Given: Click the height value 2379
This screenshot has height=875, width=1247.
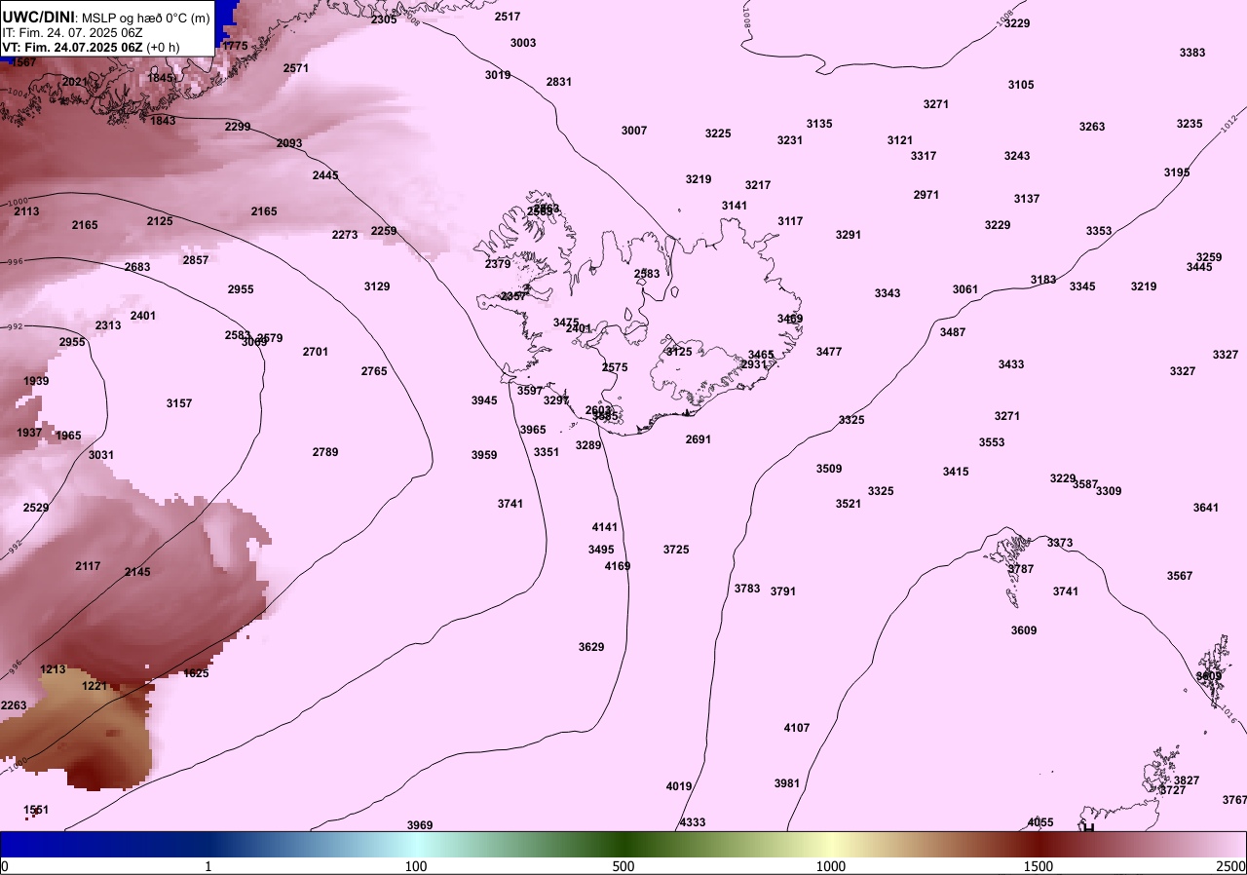Looking at the screenshot, I should pos(498,264).
